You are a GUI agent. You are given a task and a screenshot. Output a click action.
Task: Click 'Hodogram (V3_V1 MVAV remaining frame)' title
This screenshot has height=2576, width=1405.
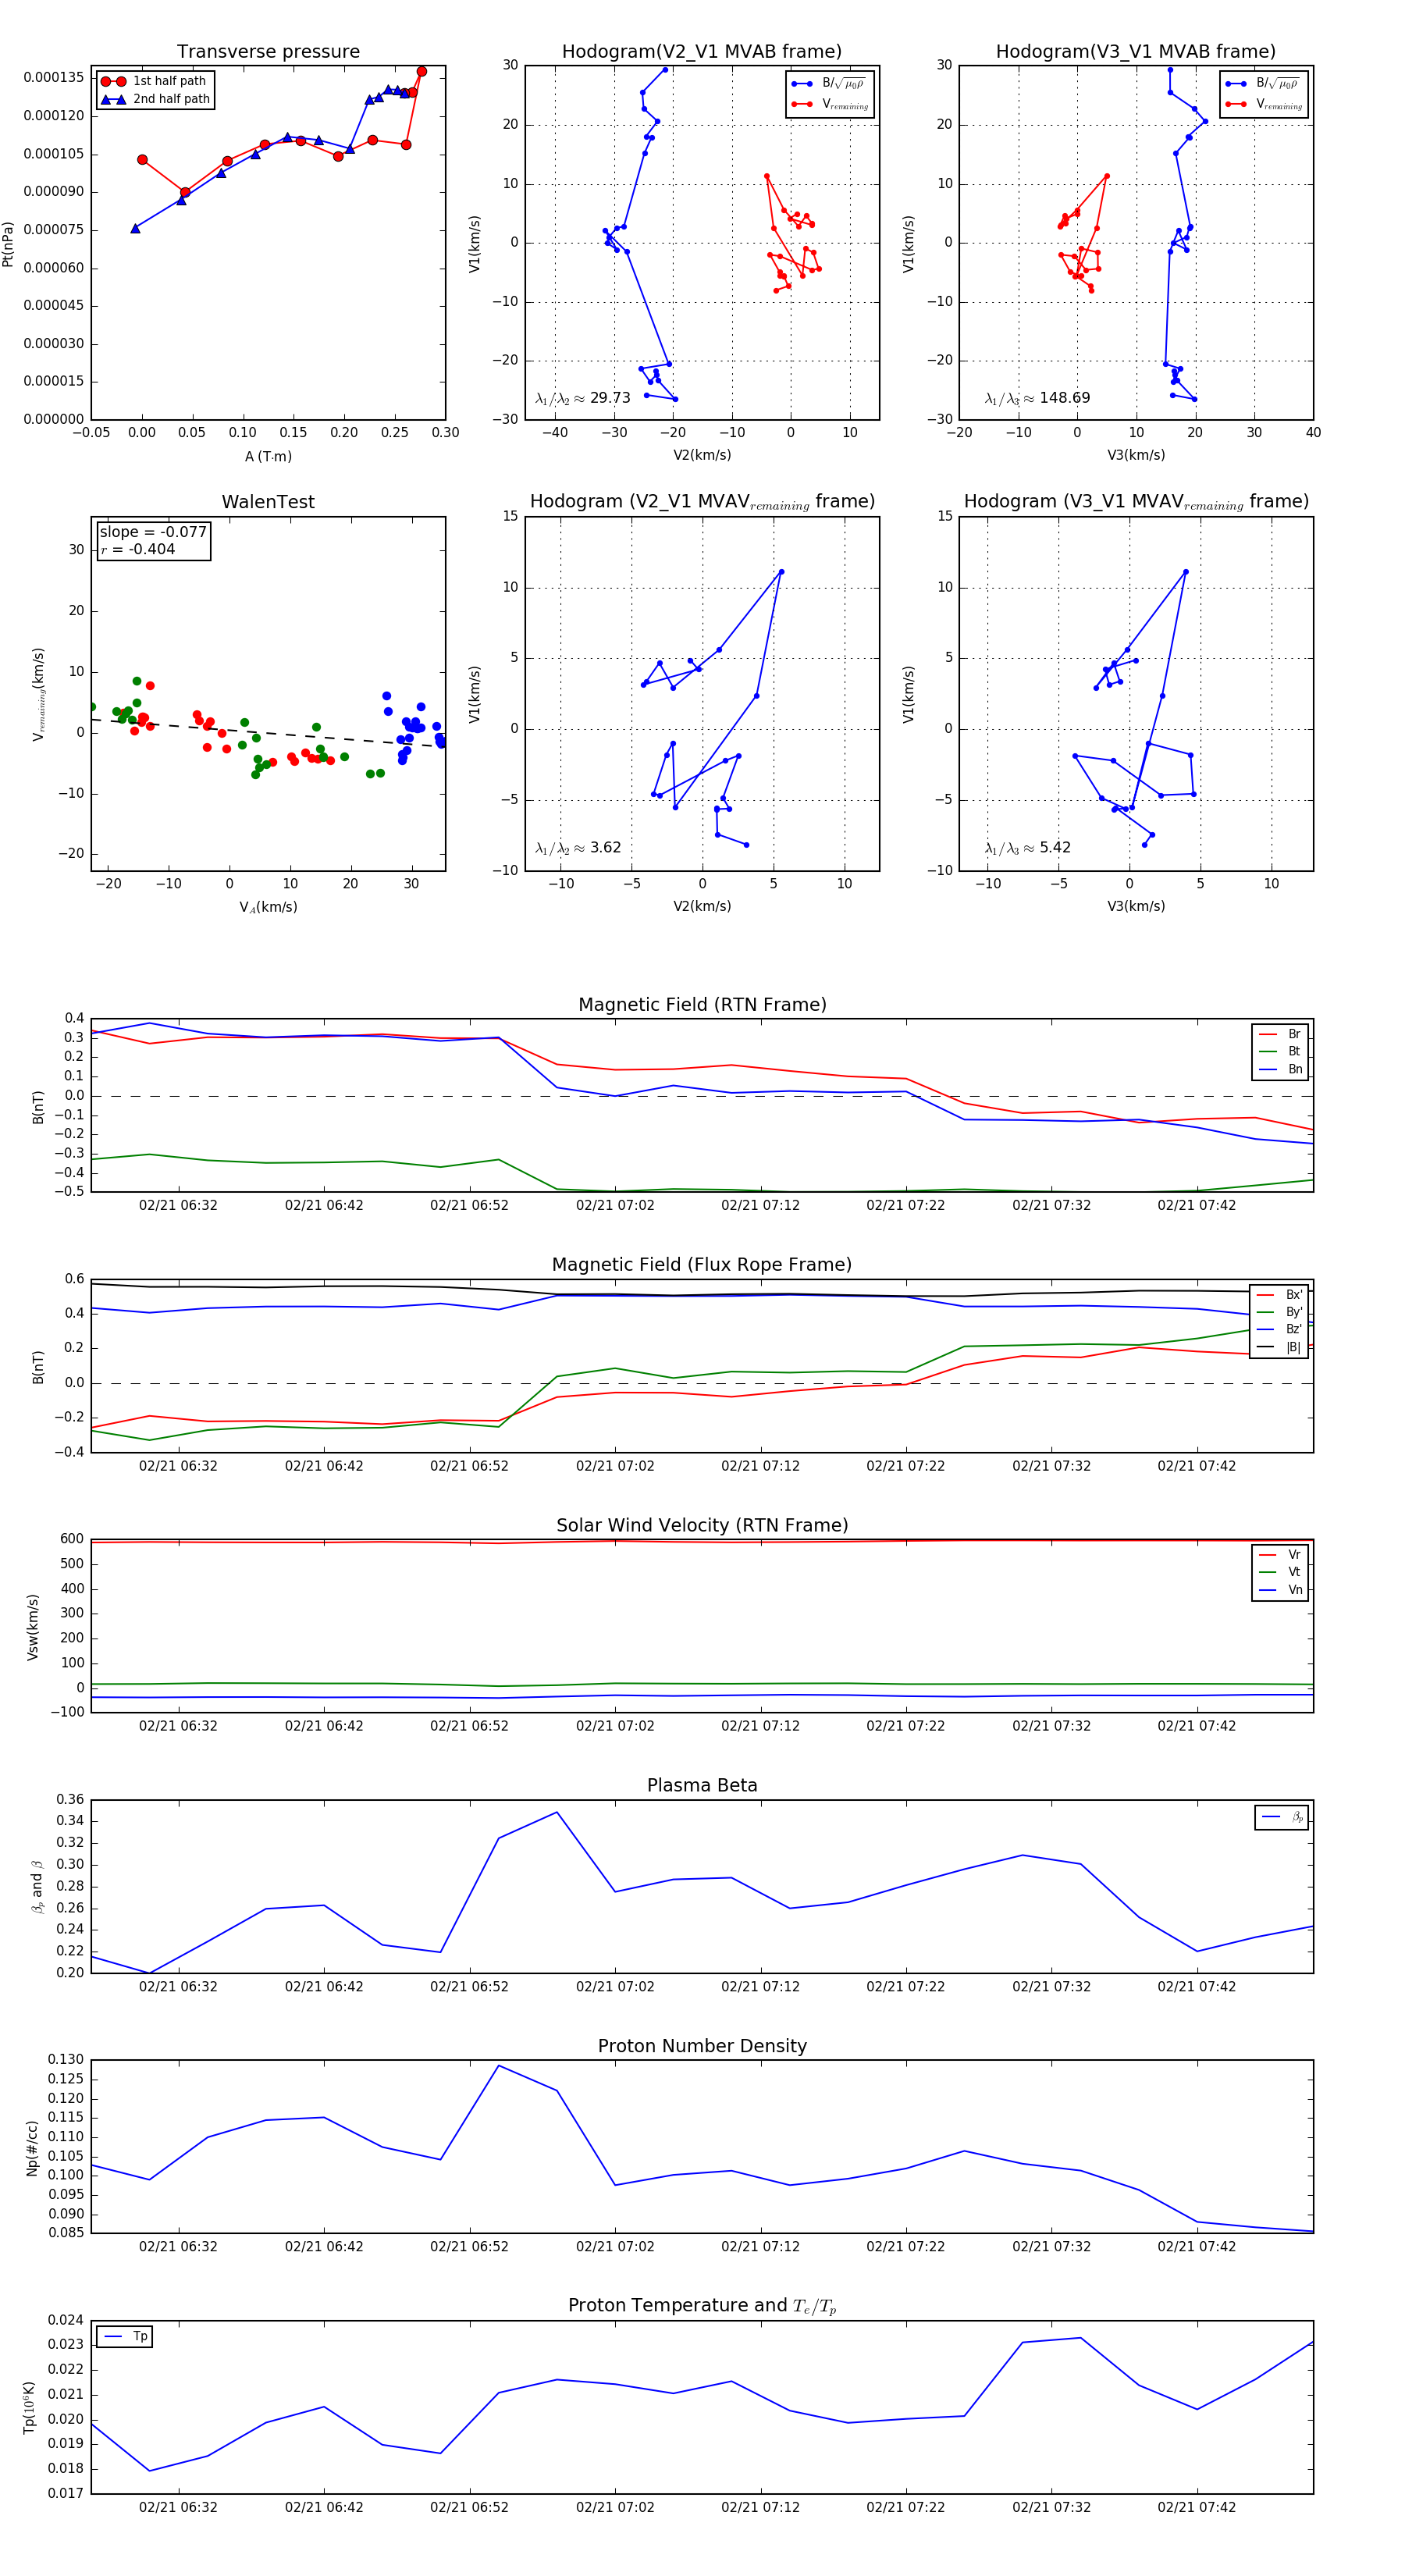pyautogui.click(x=1136, y=502)
